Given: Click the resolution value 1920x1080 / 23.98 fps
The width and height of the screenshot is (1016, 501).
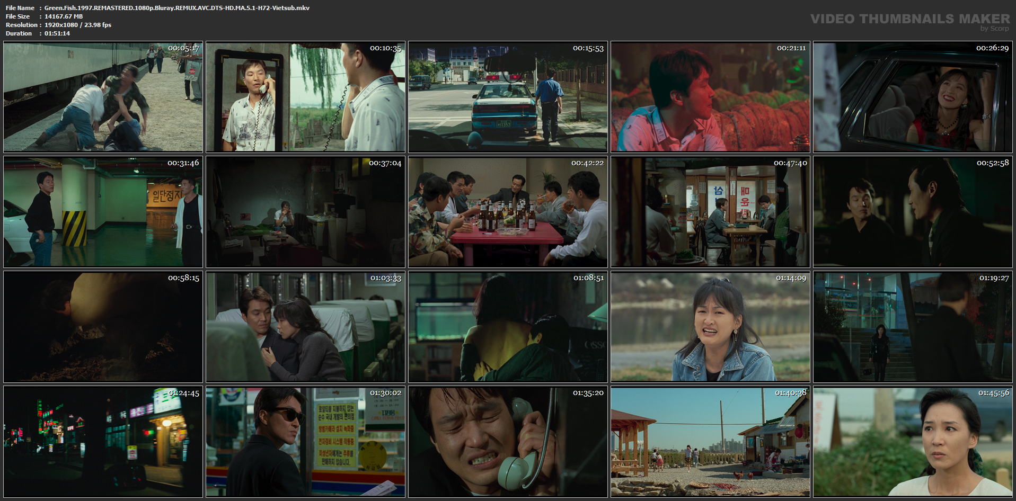Looking at the screenshot, I should (x=78, y=25).
